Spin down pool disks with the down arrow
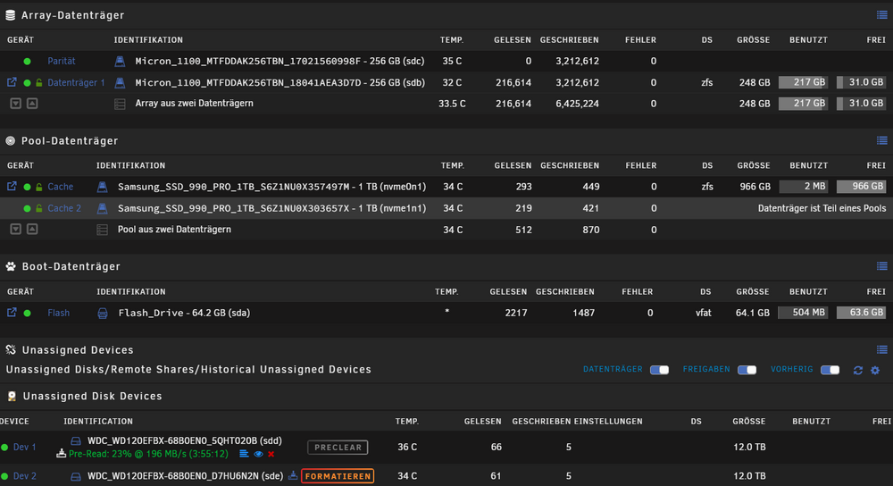The image size is (893, 486). tap(15, 229)
